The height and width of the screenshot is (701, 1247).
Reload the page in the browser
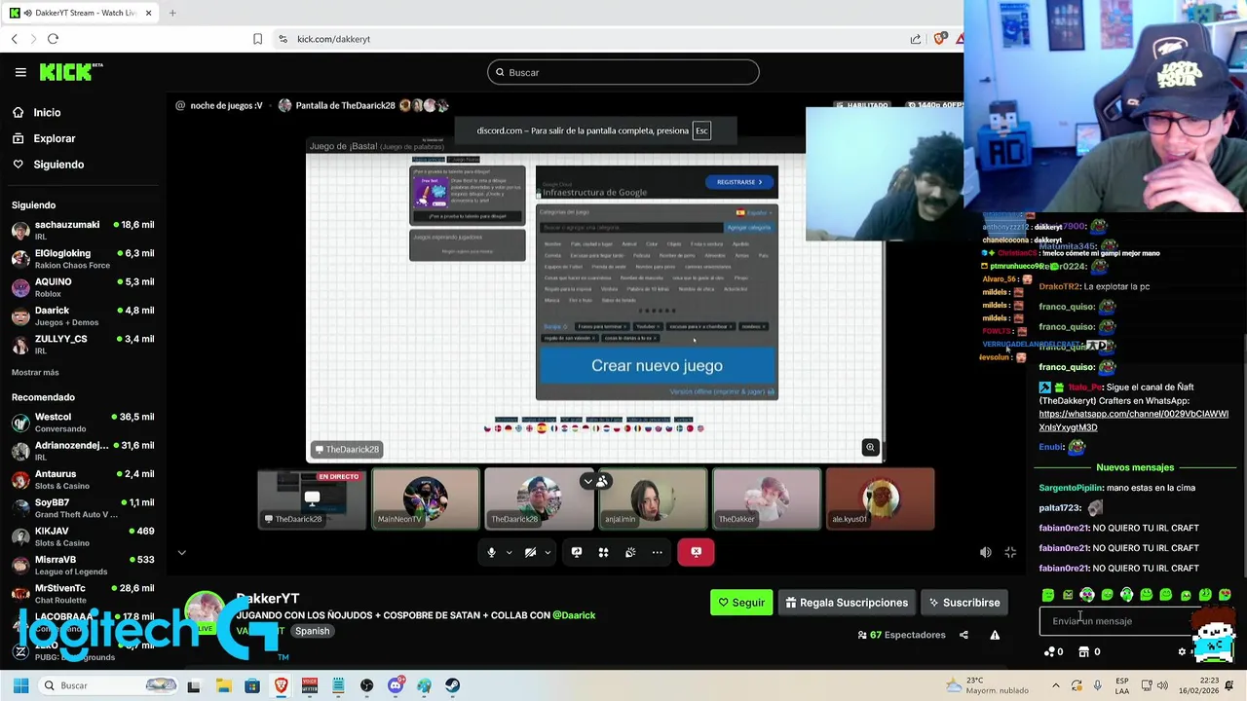(x=53, y=39)
